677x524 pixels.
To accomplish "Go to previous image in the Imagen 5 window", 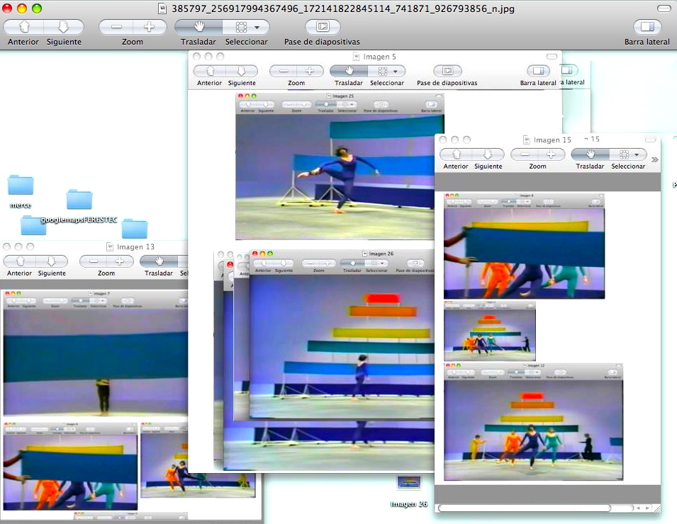I will 210,71.
